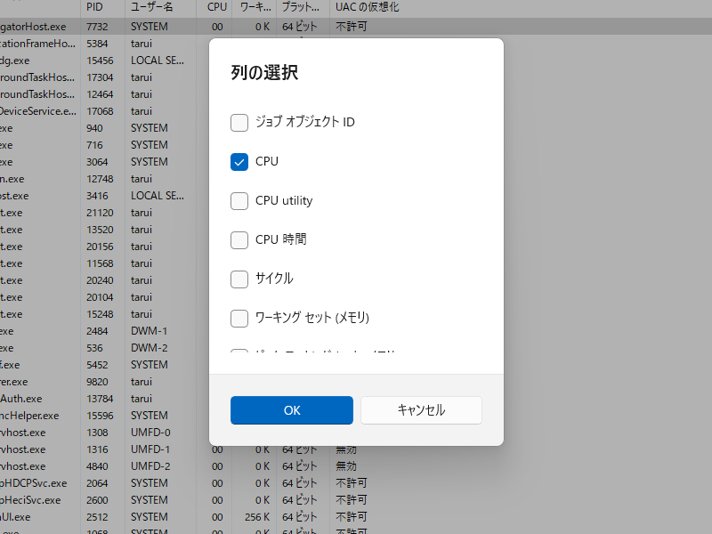Confirm column selection with OK button
The width and height of the screenshot is (712, 534).
click(x=291, y=410)
